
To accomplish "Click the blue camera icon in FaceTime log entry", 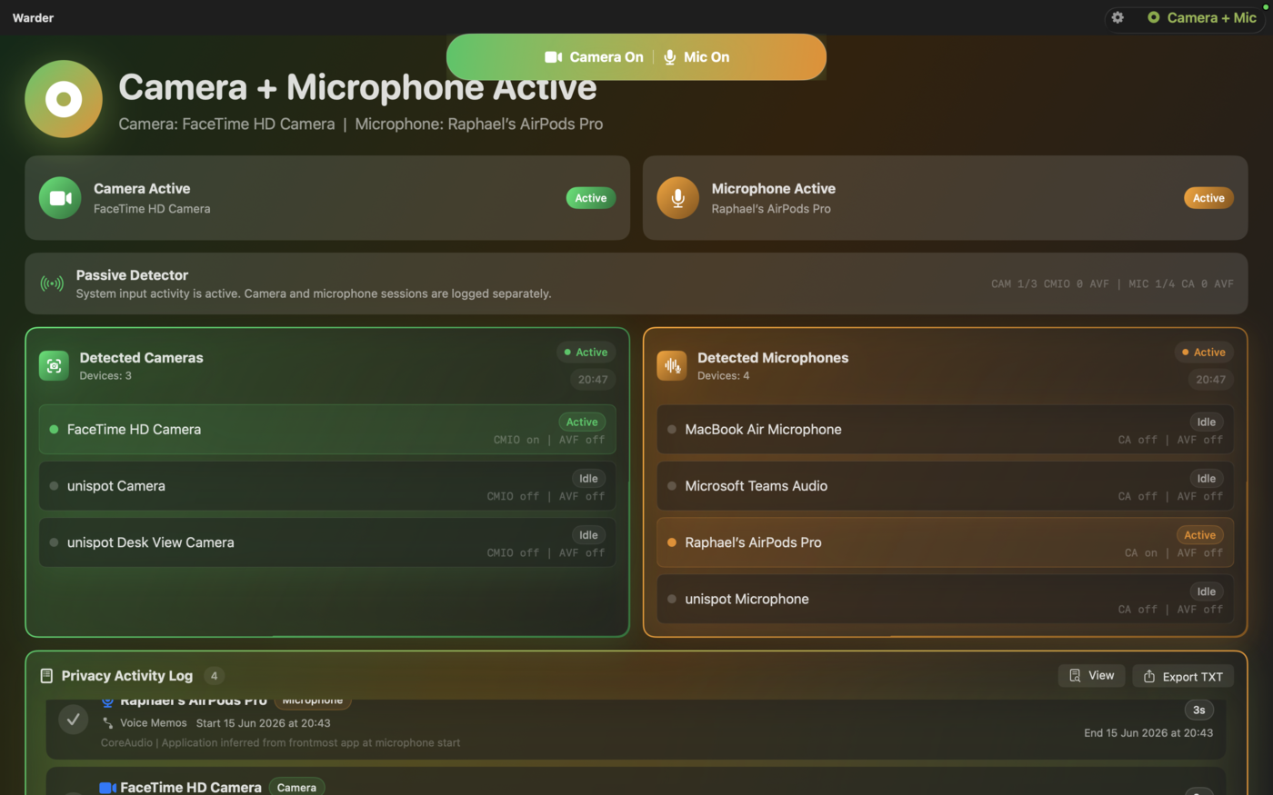I will pos(107,788).
